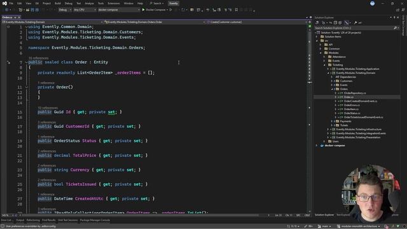Expand the Common folder

click(321, 48)
